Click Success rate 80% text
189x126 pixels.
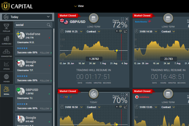[x=27, y=108]
